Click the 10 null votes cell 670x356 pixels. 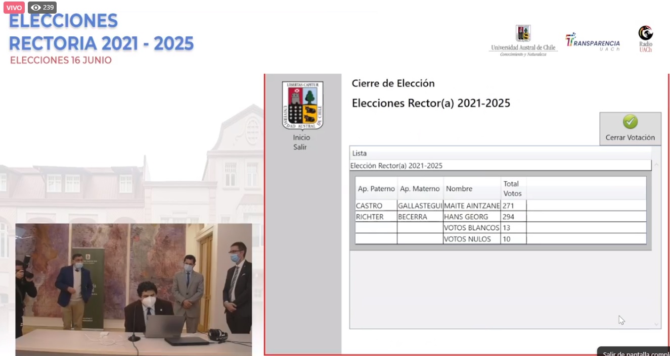coord(513,239)
